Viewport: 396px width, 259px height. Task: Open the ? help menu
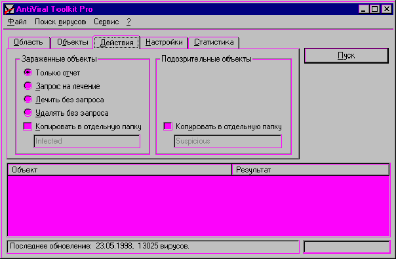coord(129,22)
